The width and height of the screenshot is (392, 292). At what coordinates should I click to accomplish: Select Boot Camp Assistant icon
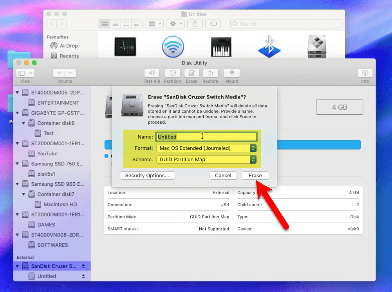(x=317, y=46)
